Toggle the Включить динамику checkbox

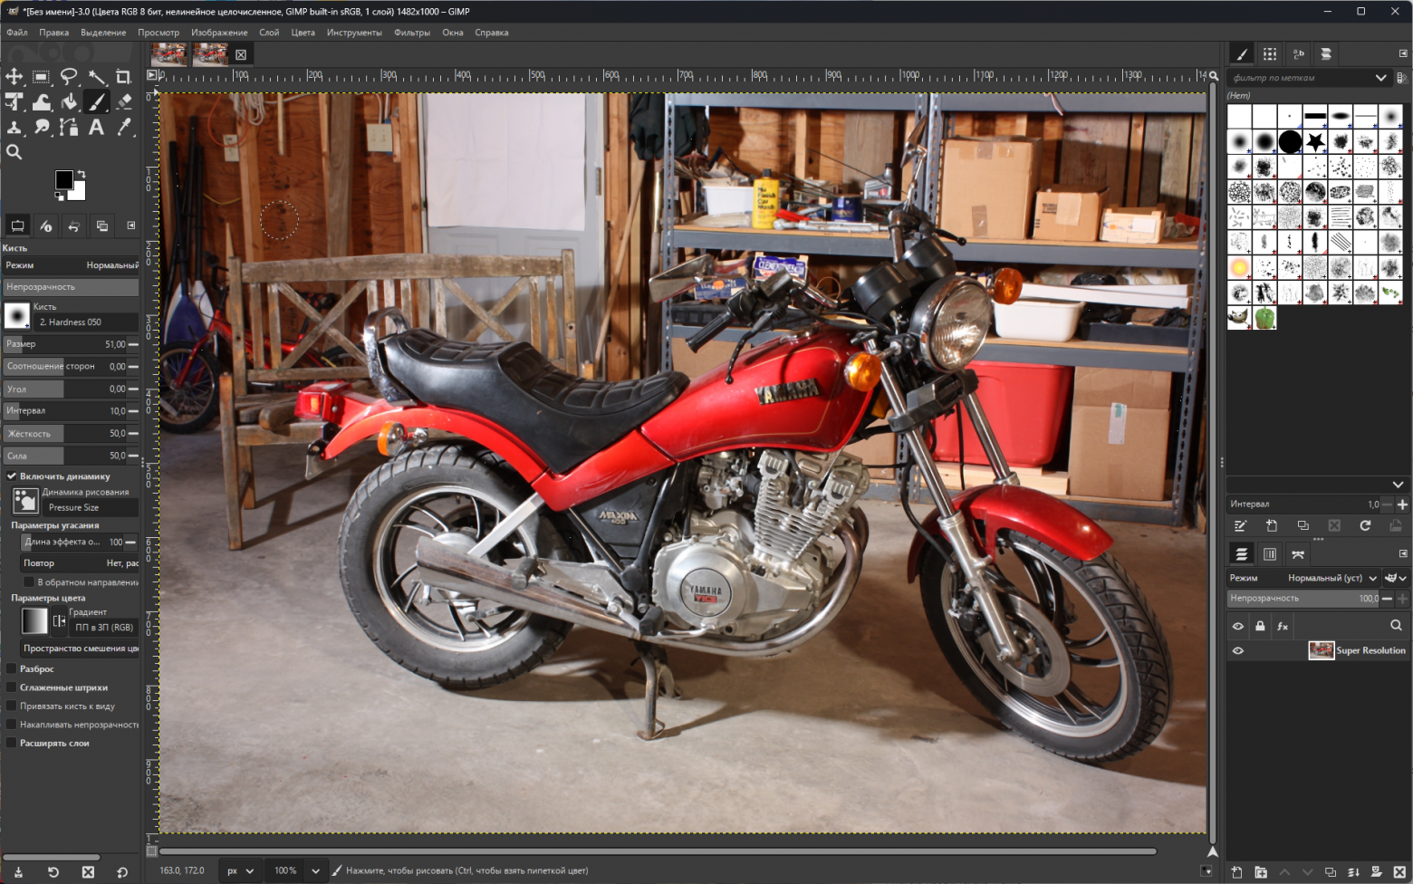click(x=12, y=476)
